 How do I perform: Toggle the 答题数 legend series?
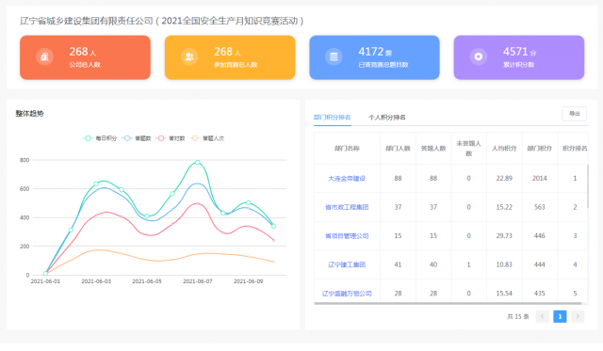137,138
